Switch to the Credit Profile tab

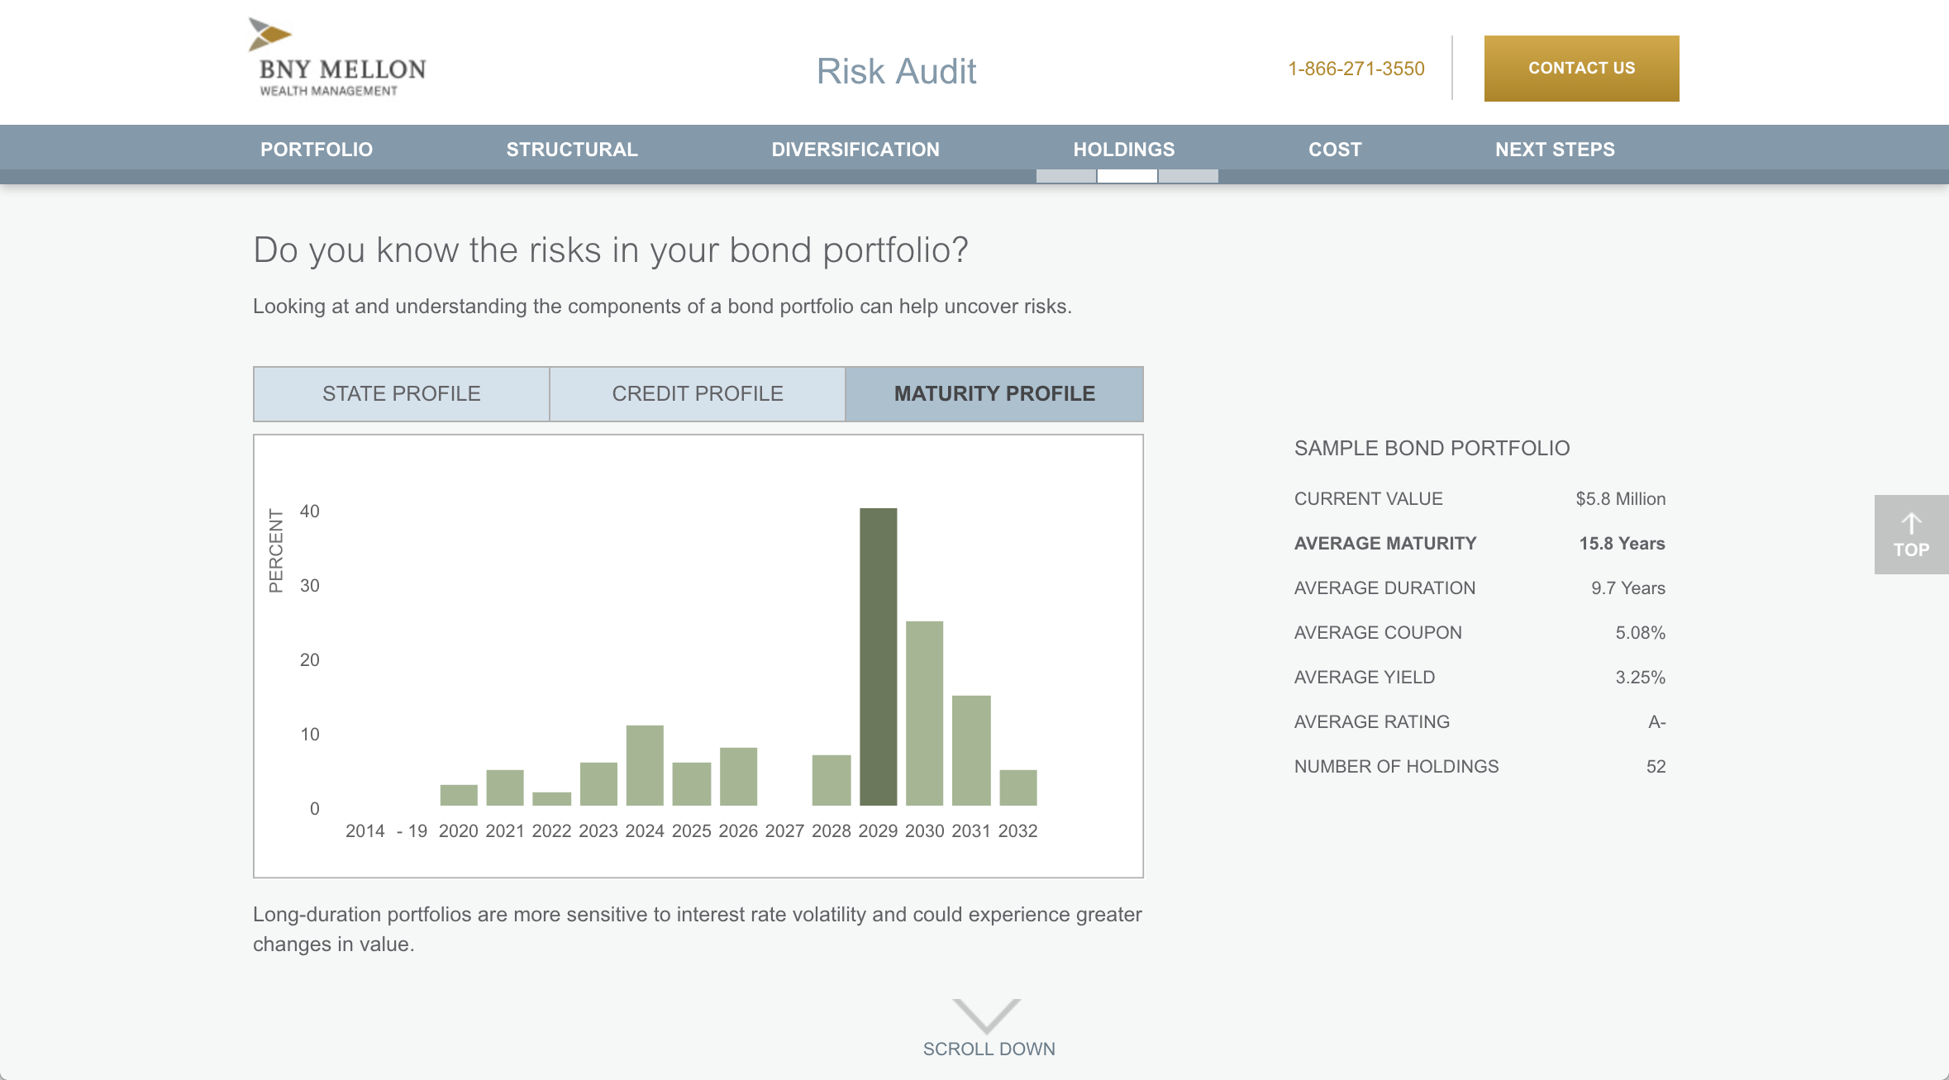pyautogui.click(x=697, y=394)
